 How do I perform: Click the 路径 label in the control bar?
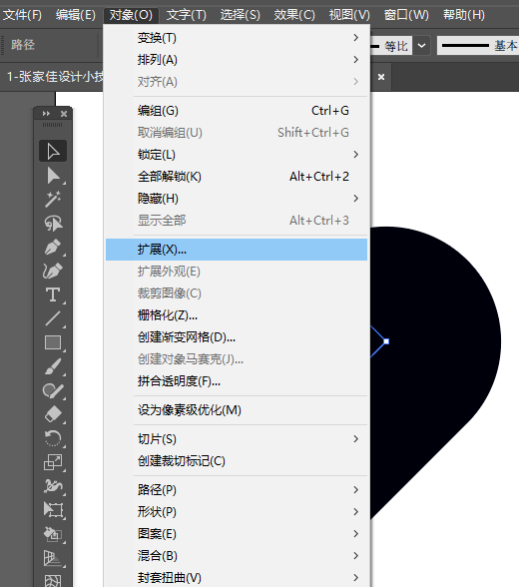coord(23,45)
